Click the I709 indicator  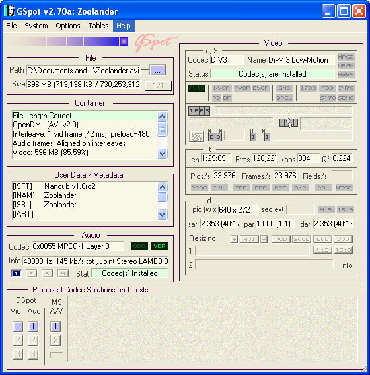click(x=309, y=88)
